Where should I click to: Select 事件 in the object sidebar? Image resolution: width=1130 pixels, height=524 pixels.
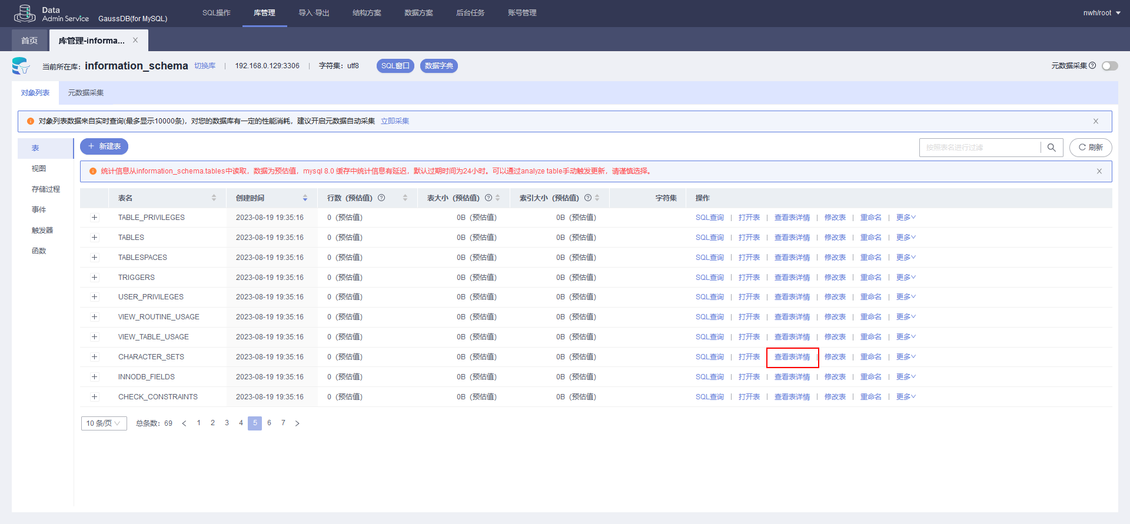(x=39, y=210)
